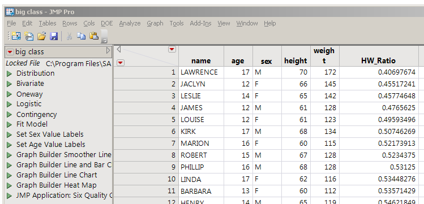Select row number 6

pyautogui.click(x=146, y=132)
